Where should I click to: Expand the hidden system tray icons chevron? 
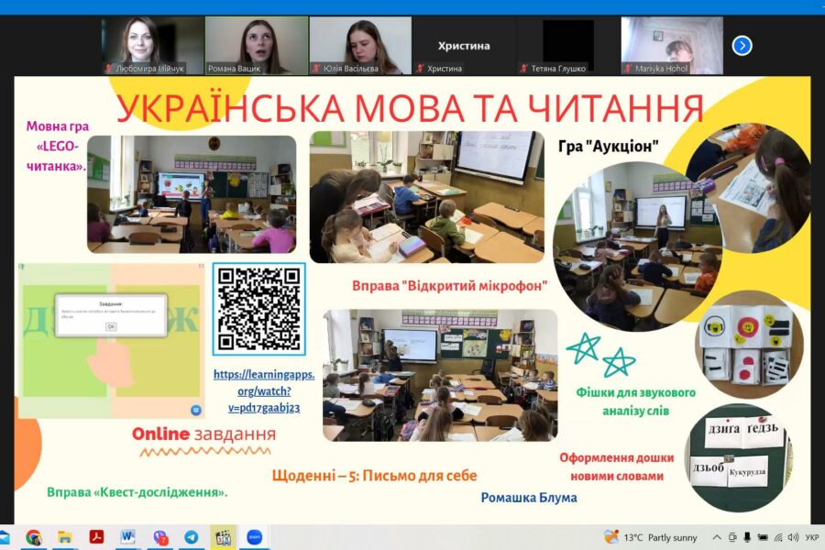pyautogui.click(x=717, y=537)
